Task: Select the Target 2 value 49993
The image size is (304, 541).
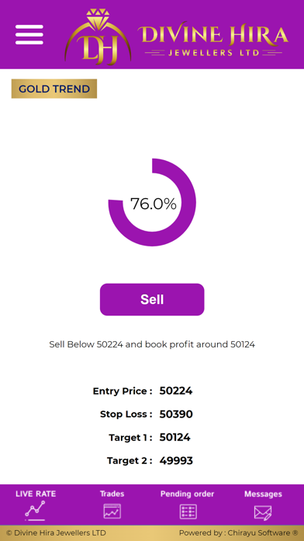Action: (176, 461)
